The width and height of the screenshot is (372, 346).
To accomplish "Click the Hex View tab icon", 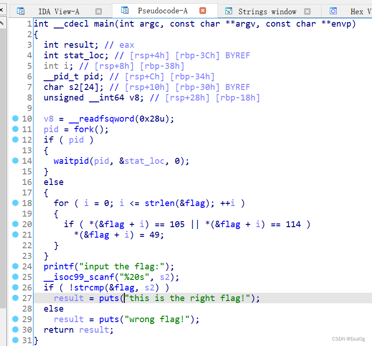I will (x=333, y=10).
